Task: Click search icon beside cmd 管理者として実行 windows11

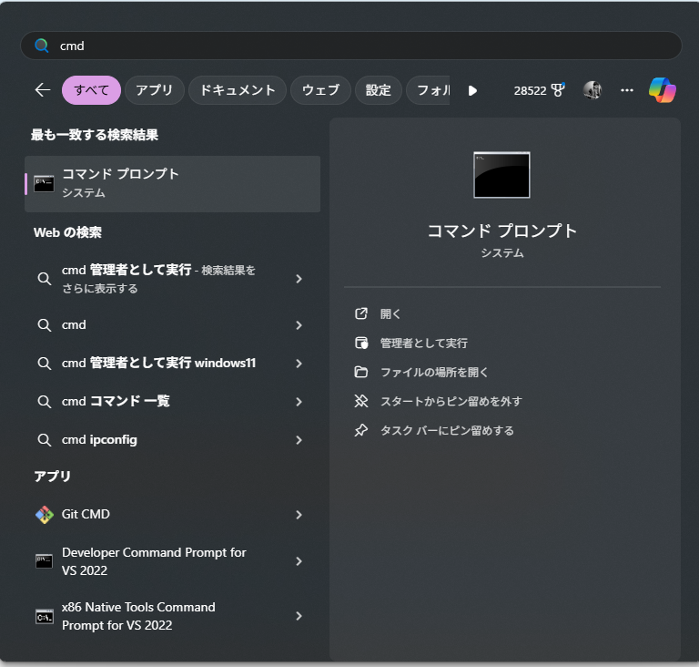Action: pos(44,363)
